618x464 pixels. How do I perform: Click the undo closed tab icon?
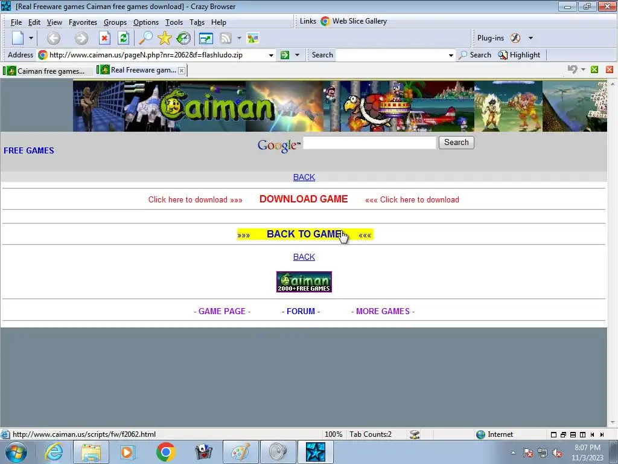[x=572, y=69]
